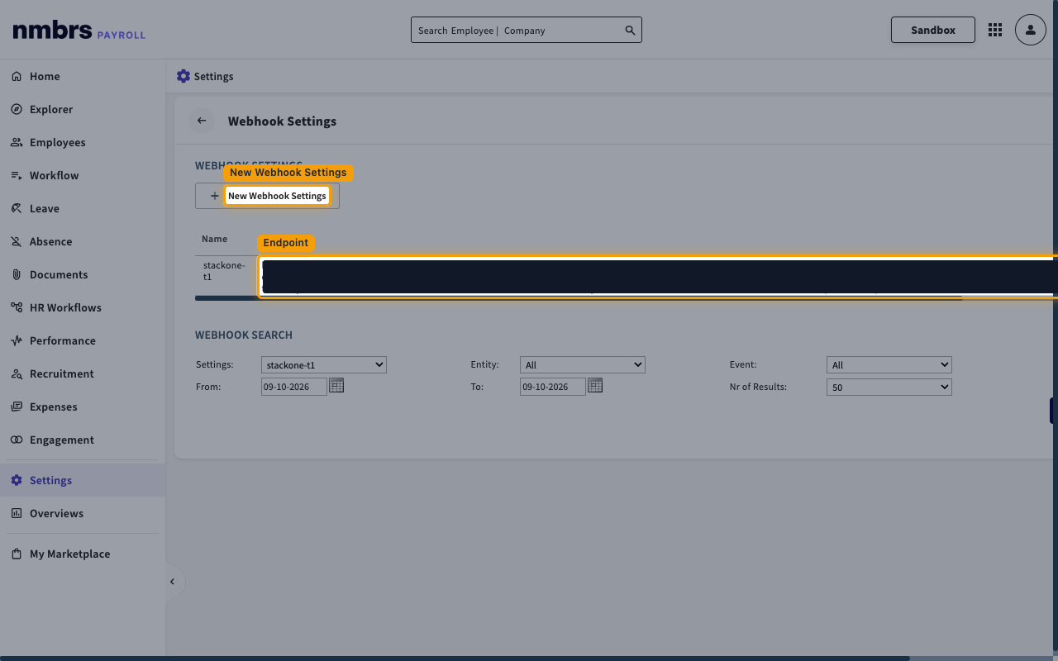This screenshot has width=1058, height=661.
Task: Select Settings text in the sidebar
Action: [x=50, y=480]
